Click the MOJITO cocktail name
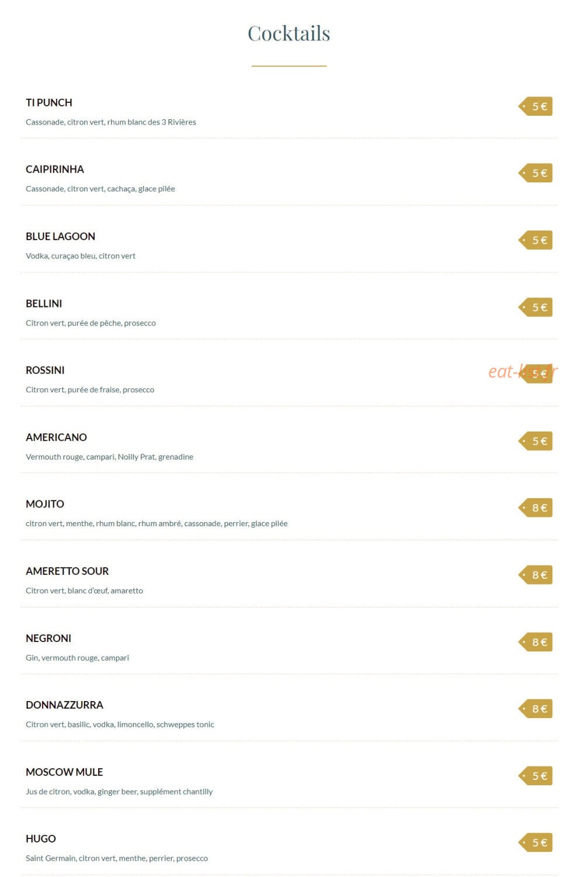 coord(45,504)
